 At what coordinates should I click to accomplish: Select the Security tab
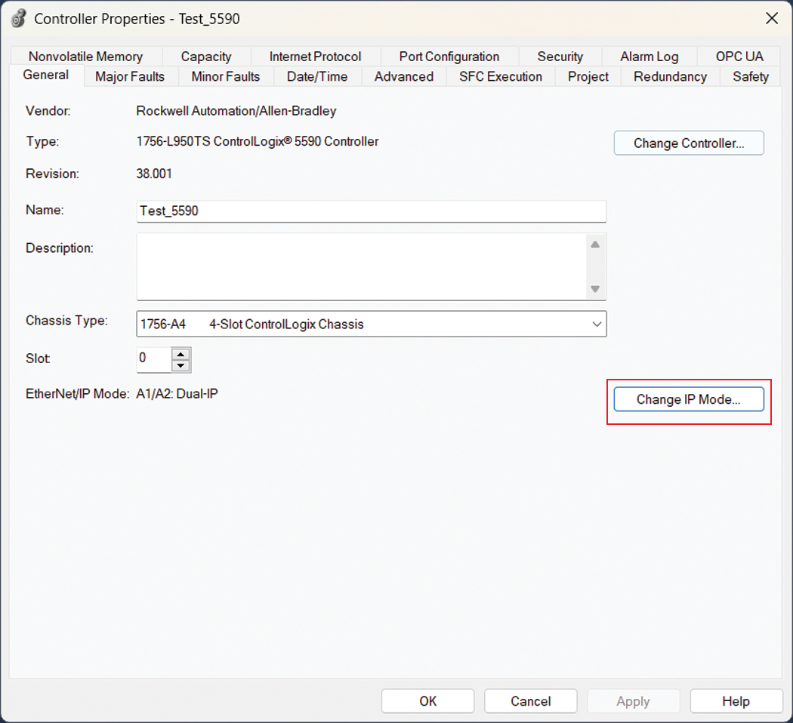click(560, 57)
